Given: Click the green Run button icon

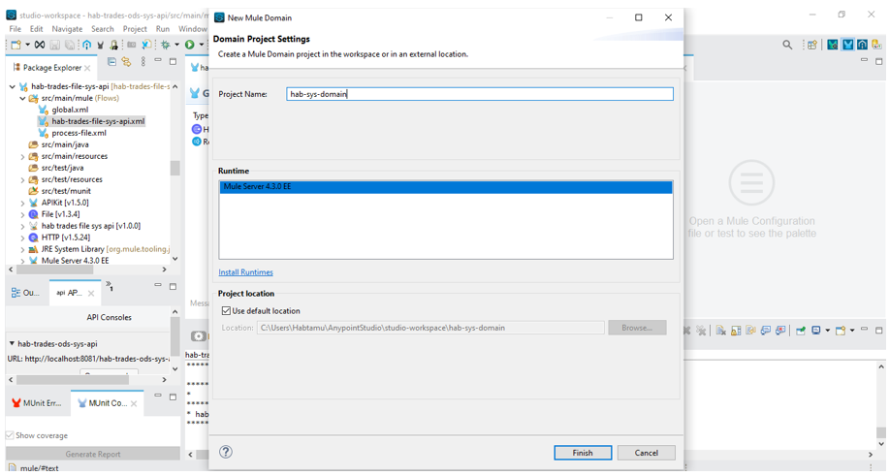Looking at the screenshot, I should (x=189, y=45).
